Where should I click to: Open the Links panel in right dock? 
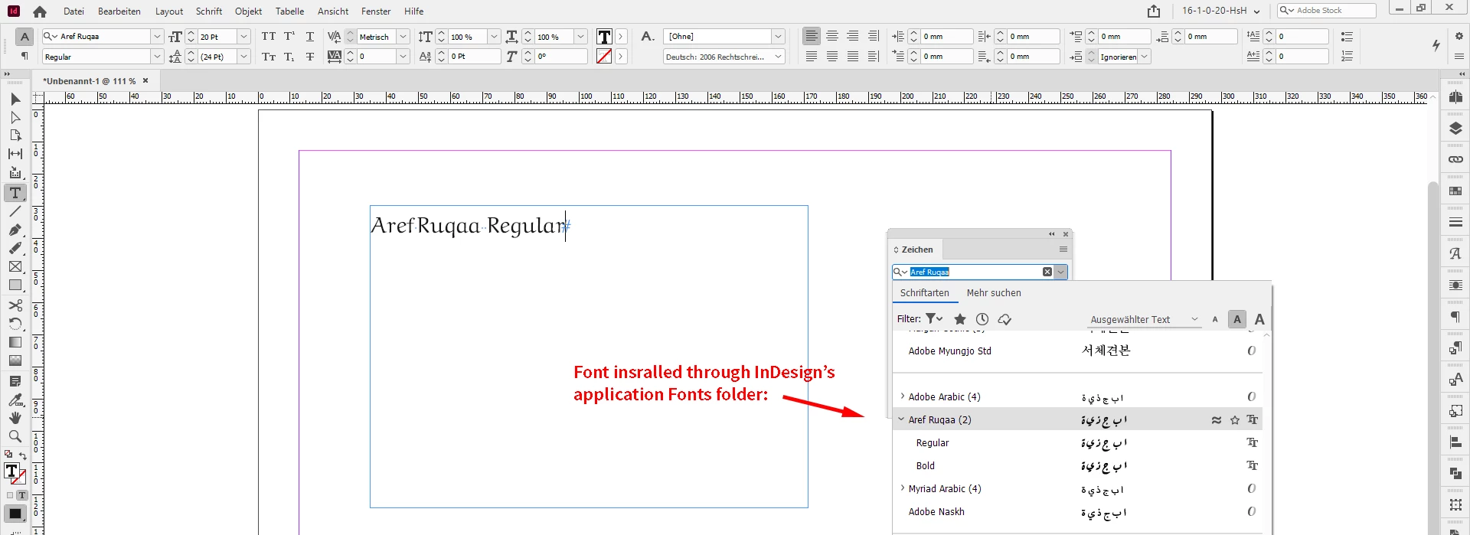click(1455, 159)
